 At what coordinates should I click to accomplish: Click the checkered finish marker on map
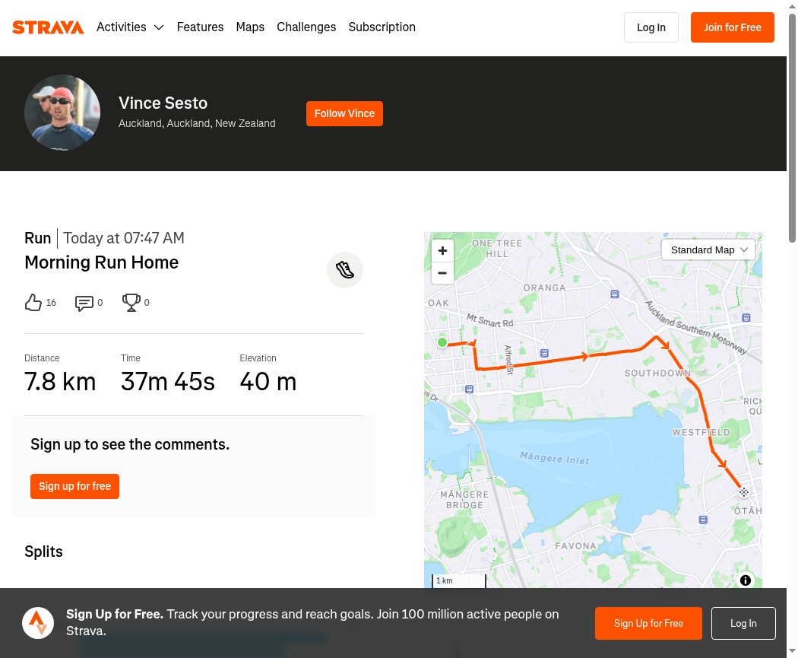(743, 492)
